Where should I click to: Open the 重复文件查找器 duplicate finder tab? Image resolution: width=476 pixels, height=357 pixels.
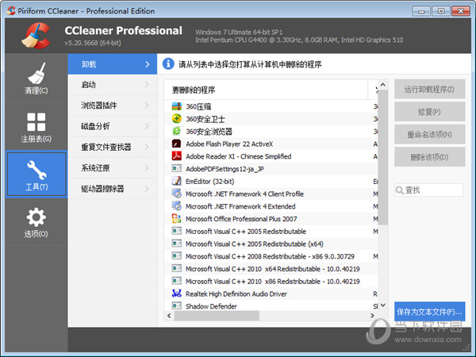pyautogui.click(x=113, y=148)
